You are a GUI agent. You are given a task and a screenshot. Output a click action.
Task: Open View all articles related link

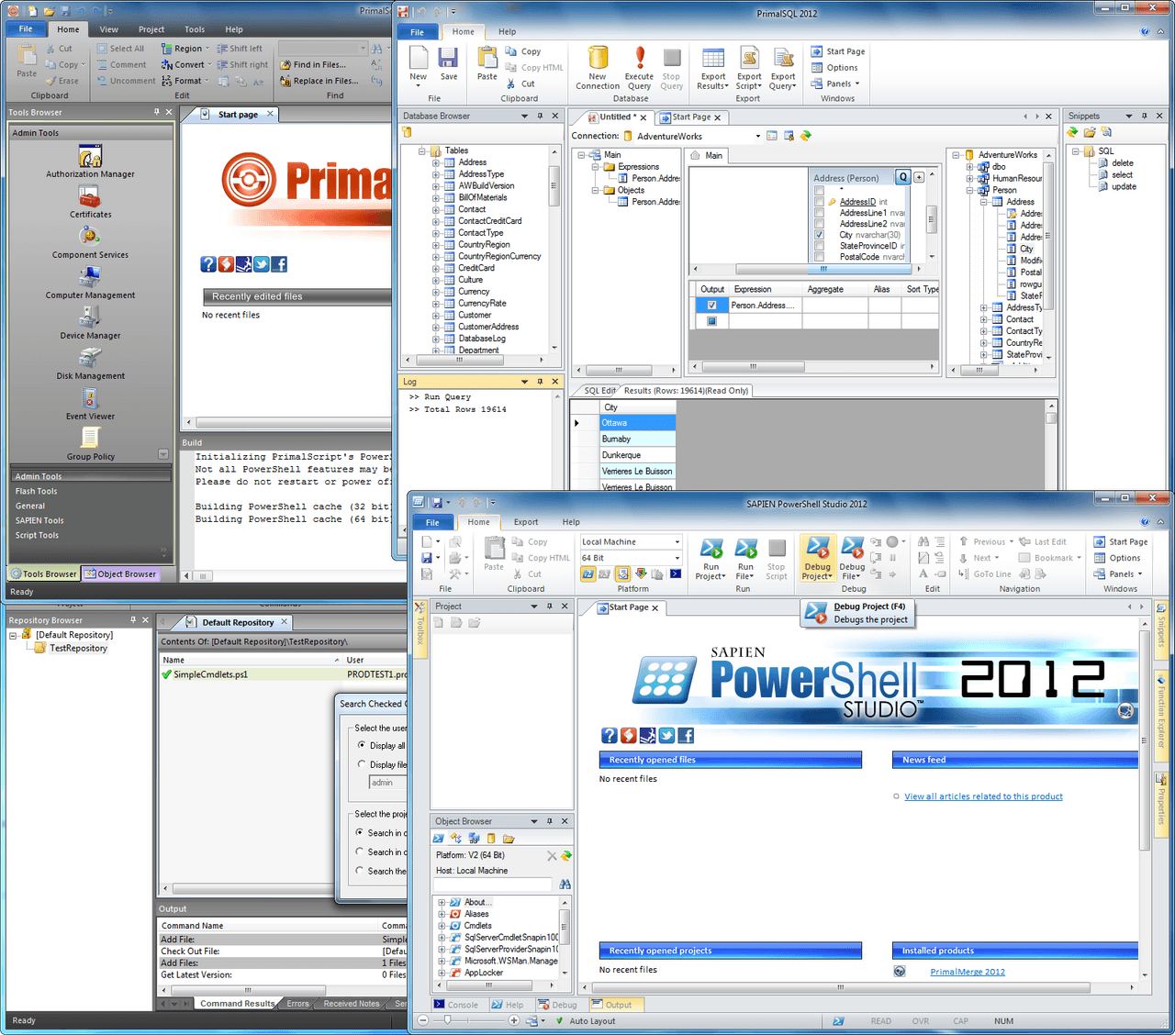[983, 796]
